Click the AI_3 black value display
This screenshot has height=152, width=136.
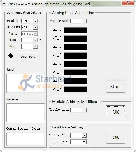coord(75,47)
